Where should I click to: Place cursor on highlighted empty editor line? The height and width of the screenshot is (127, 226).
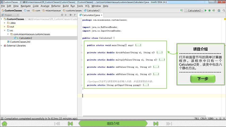151,95
